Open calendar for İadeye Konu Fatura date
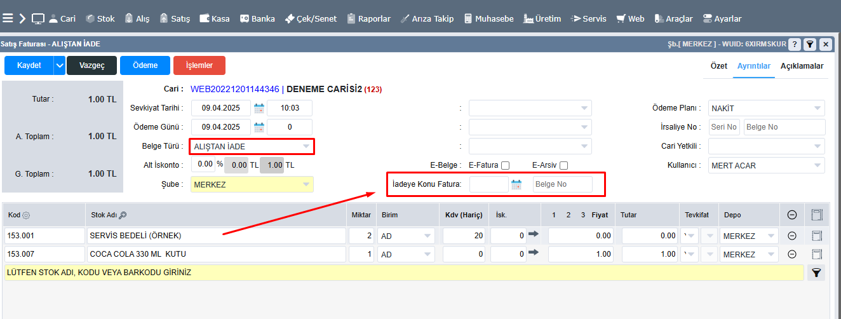Image resolution: width=841 pixels, height=319 pixels. (516, 185)
